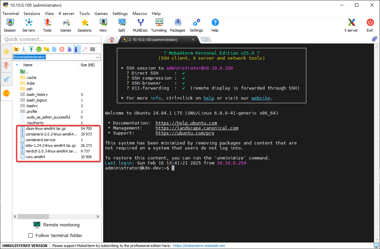Click the upload to current folder icon
Image resolution: width=380 pixels, height=249 pixels.
pyautogui.click(x=31, y=50)
